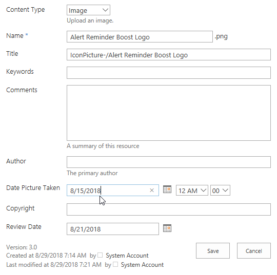The image size is (277, 275).
Task: Open the 12 AM hour dropdown
Action: 192,191
